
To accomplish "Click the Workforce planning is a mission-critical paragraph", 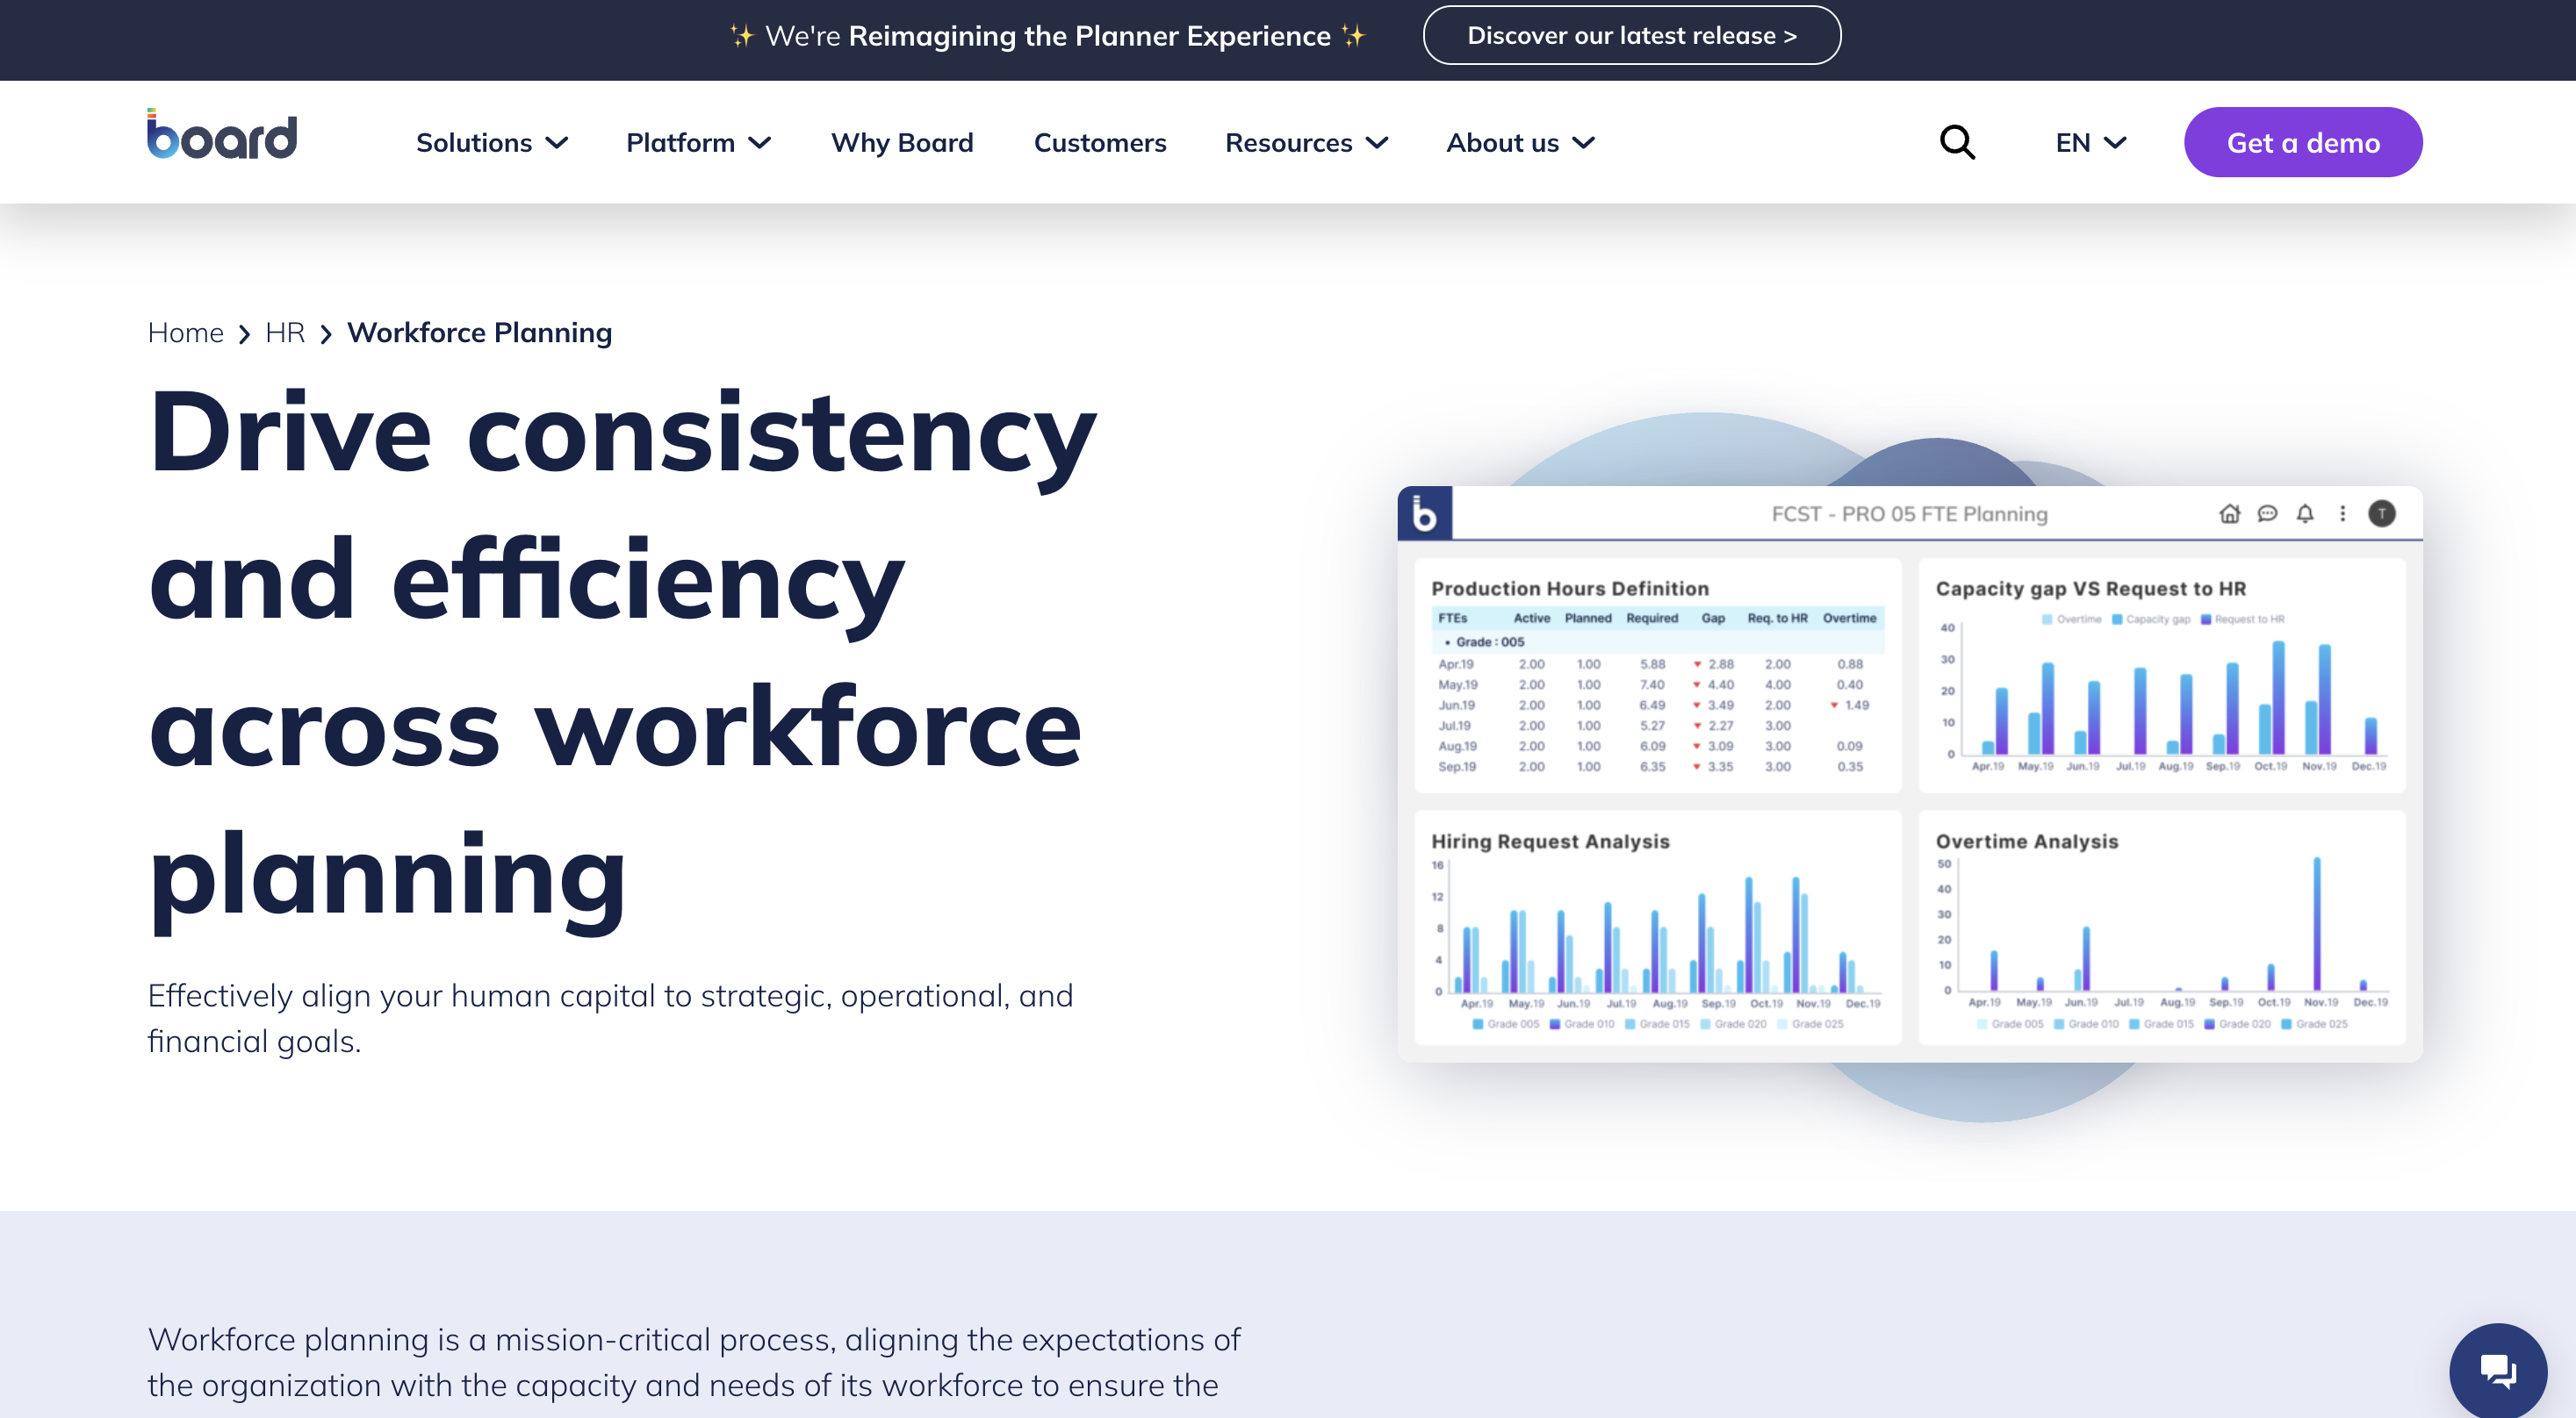I will pos(694,1362).
